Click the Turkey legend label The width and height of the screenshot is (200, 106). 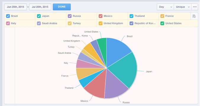click(77, 23)
